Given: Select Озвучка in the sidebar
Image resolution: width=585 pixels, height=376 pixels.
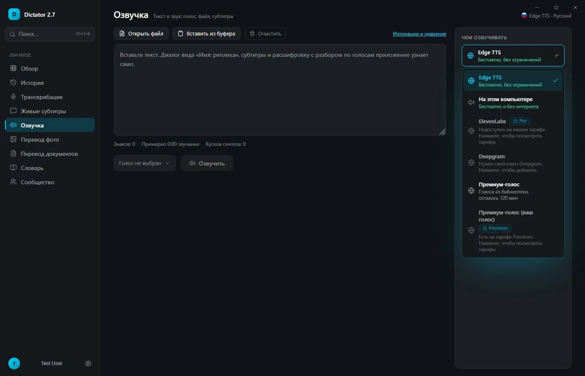Looking at the screenshot, I should point(50,125).
